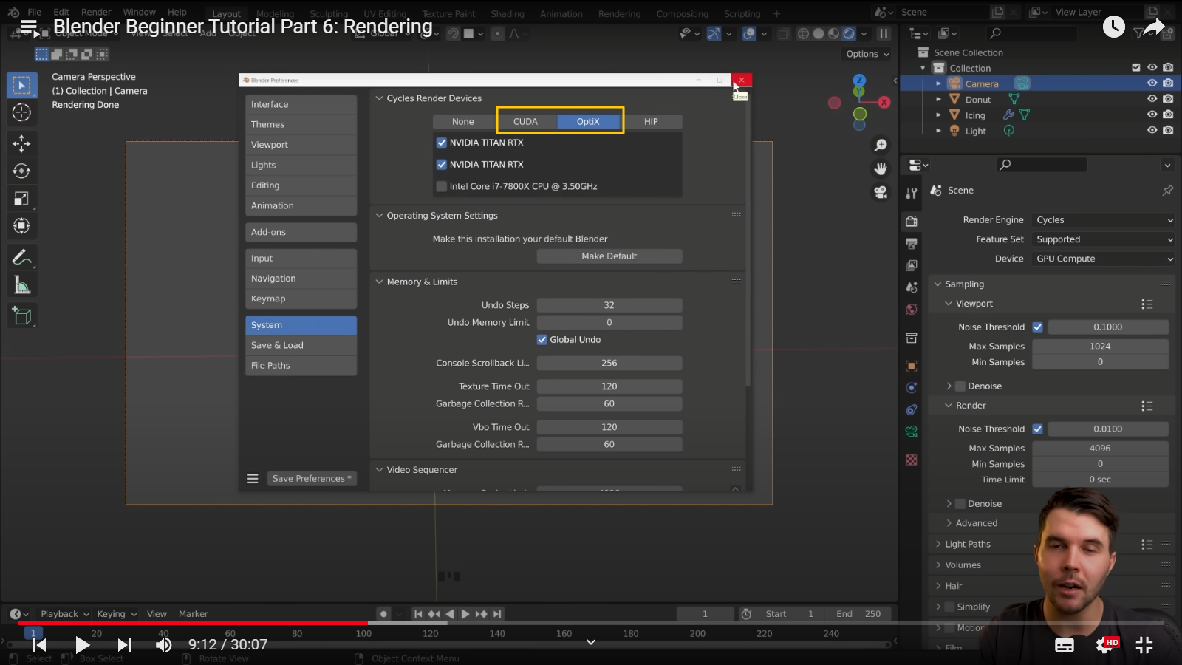Expand the Icing object in outliner
The height and width of the screenshot is (665, 1182).
(x=939, y=115)
